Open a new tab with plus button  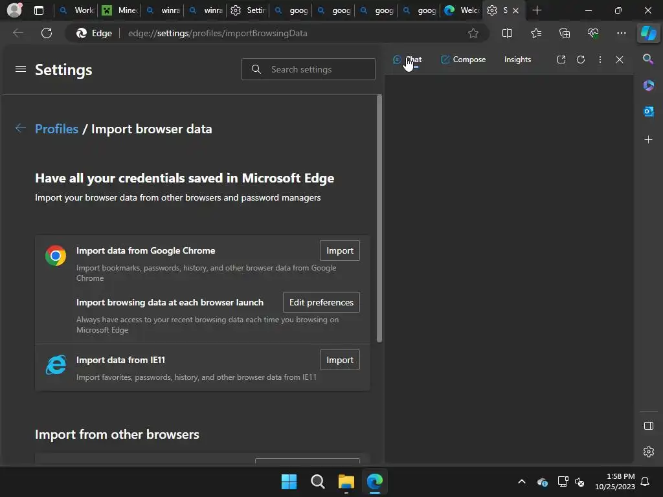click(x=537, y=10)
